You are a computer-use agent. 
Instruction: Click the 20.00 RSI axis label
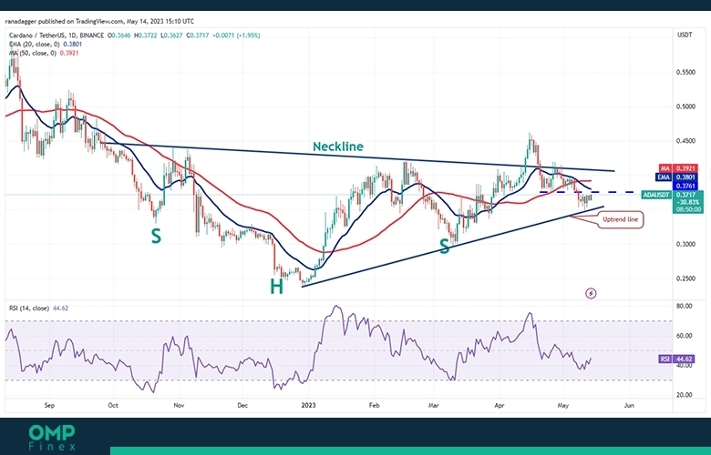(685, 395)
